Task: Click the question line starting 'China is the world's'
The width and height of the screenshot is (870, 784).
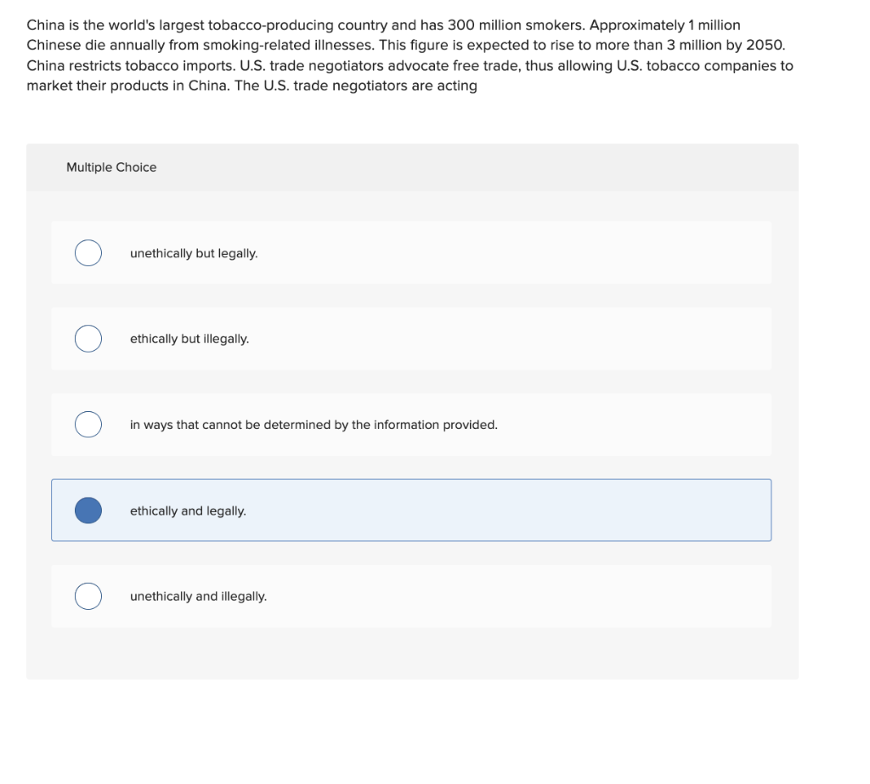Action: click(383, 25)
